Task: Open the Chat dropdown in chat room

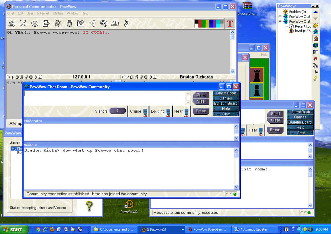Action: 226,114
